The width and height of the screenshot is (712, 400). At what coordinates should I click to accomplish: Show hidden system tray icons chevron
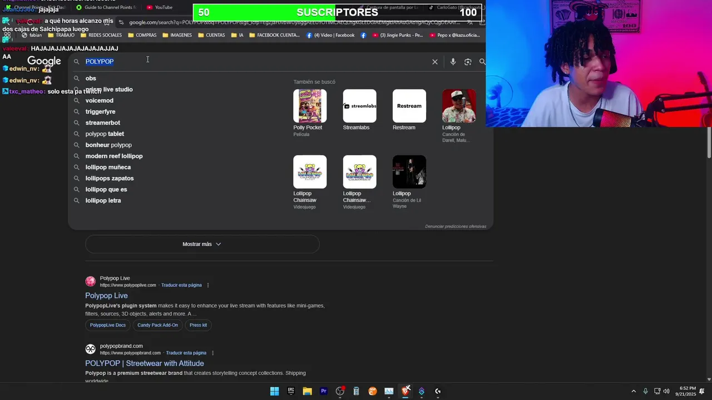click(x=634, y=391)
